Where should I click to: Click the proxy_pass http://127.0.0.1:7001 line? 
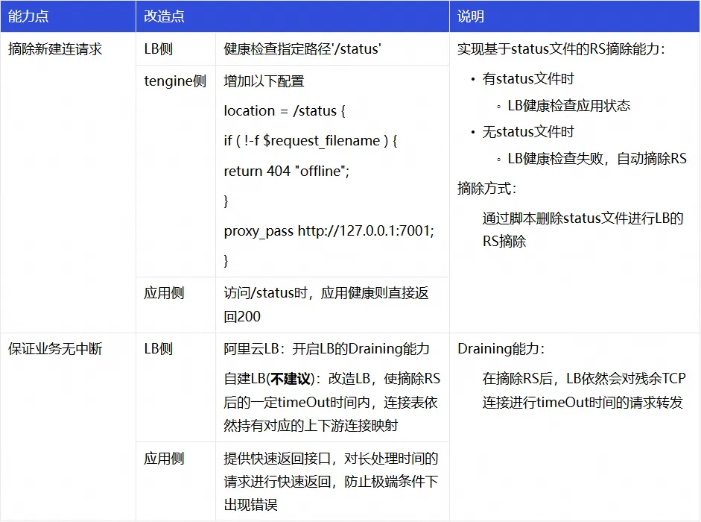point(329,230)
